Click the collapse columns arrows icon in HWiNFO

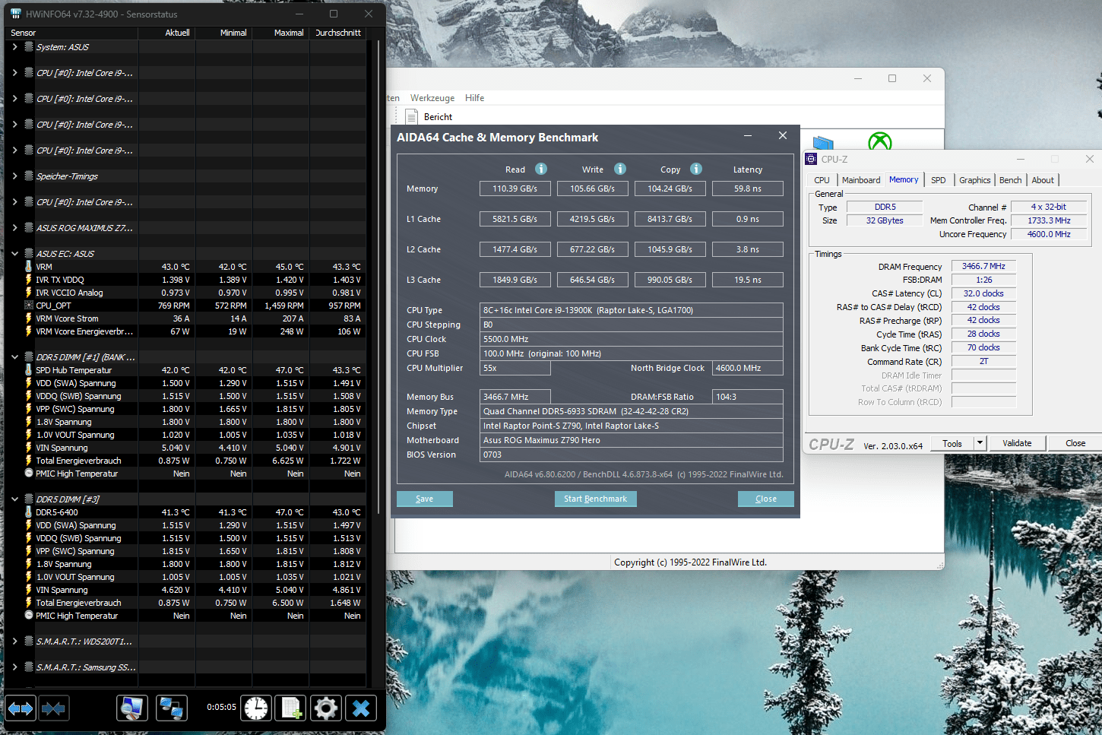53,708
